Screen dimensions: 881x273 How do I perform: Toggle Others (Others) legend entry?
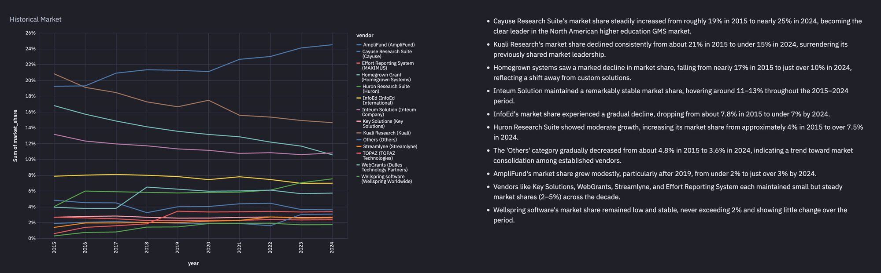point(377,140)
